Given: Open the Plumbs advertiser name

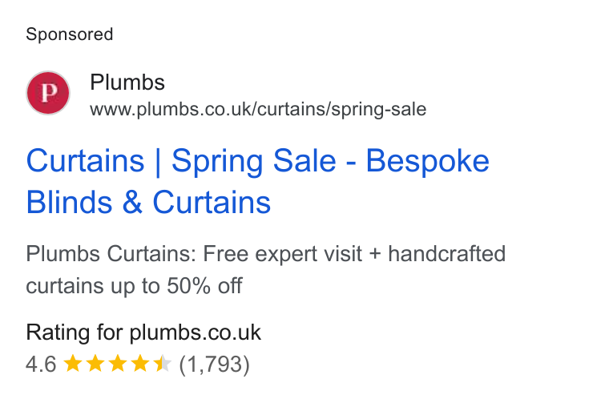Looking at the screenshot, I should coord(127,83).
